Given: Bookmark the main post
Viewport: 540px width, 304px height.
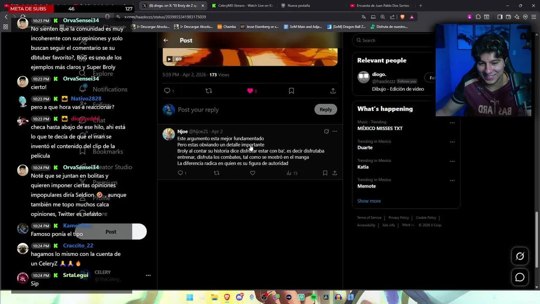Looking at the screenshot, I should 291,91.
